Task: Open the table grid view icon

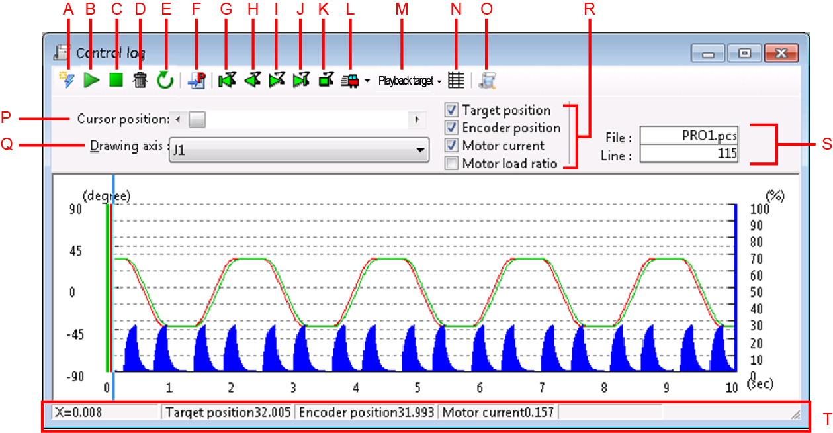Action: click(x=455, y=81)
